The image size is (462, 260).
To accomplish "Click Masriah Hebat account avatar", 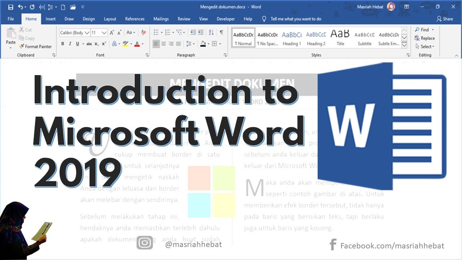I will point(391,6).
